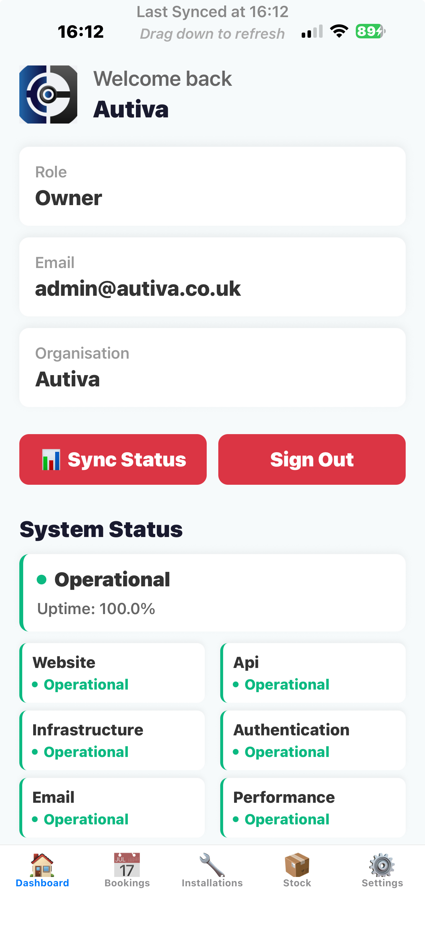
Task: Open the Stock box icon
Action: 297,865
